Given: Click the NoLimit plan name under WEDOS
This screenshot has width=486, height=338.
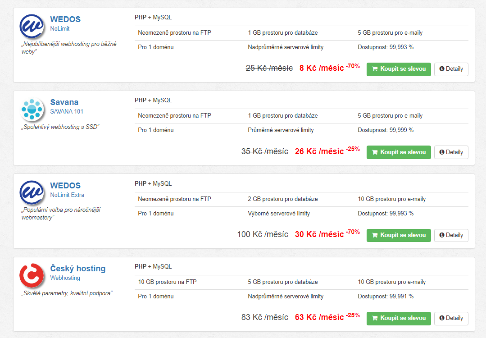Looking at the screenshot, I should pyautogui.click(x=60, y=28).
